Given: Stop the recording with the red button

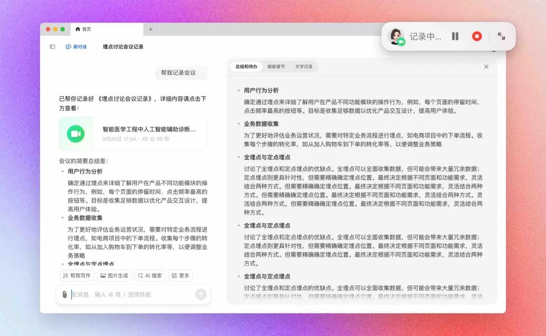Looking at the screenshot, I should [x=477, y=36].
